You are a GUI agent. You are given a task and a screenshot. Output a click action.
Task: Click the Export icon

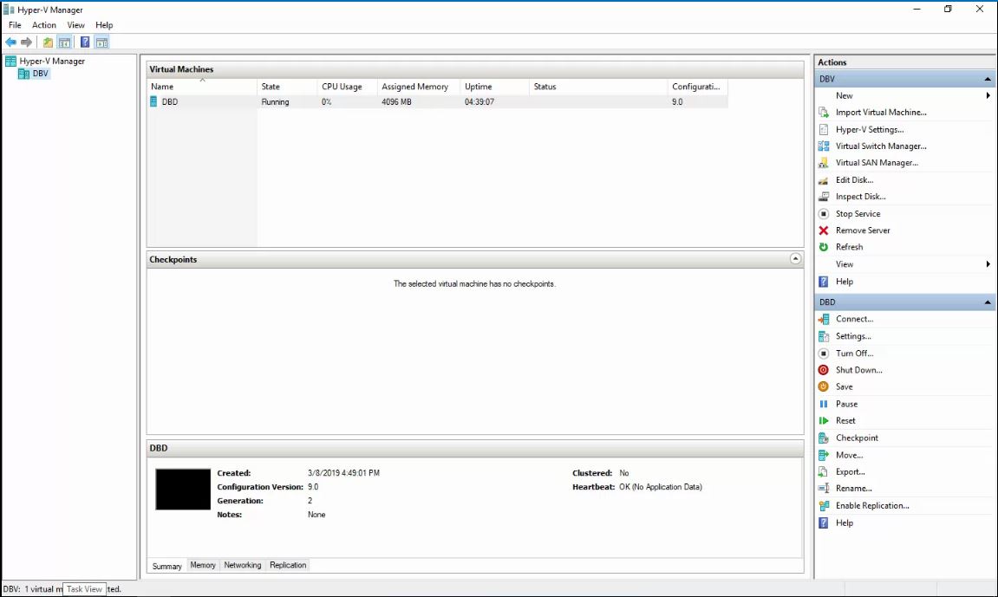(x=824, y=471)
